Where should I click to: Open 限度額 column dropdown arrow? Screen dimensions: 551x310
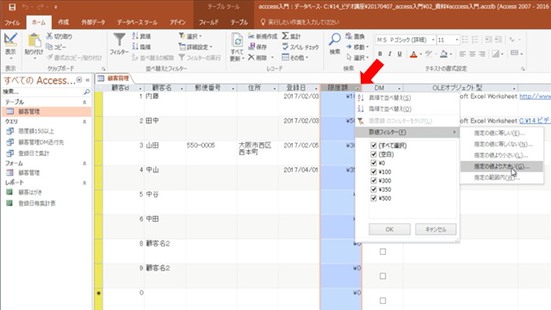[x=357, y=88]
